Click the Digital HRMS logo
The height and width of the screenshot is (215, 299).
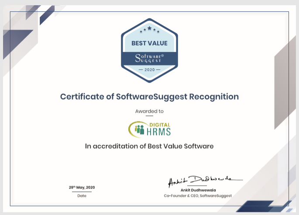[149, 130]
